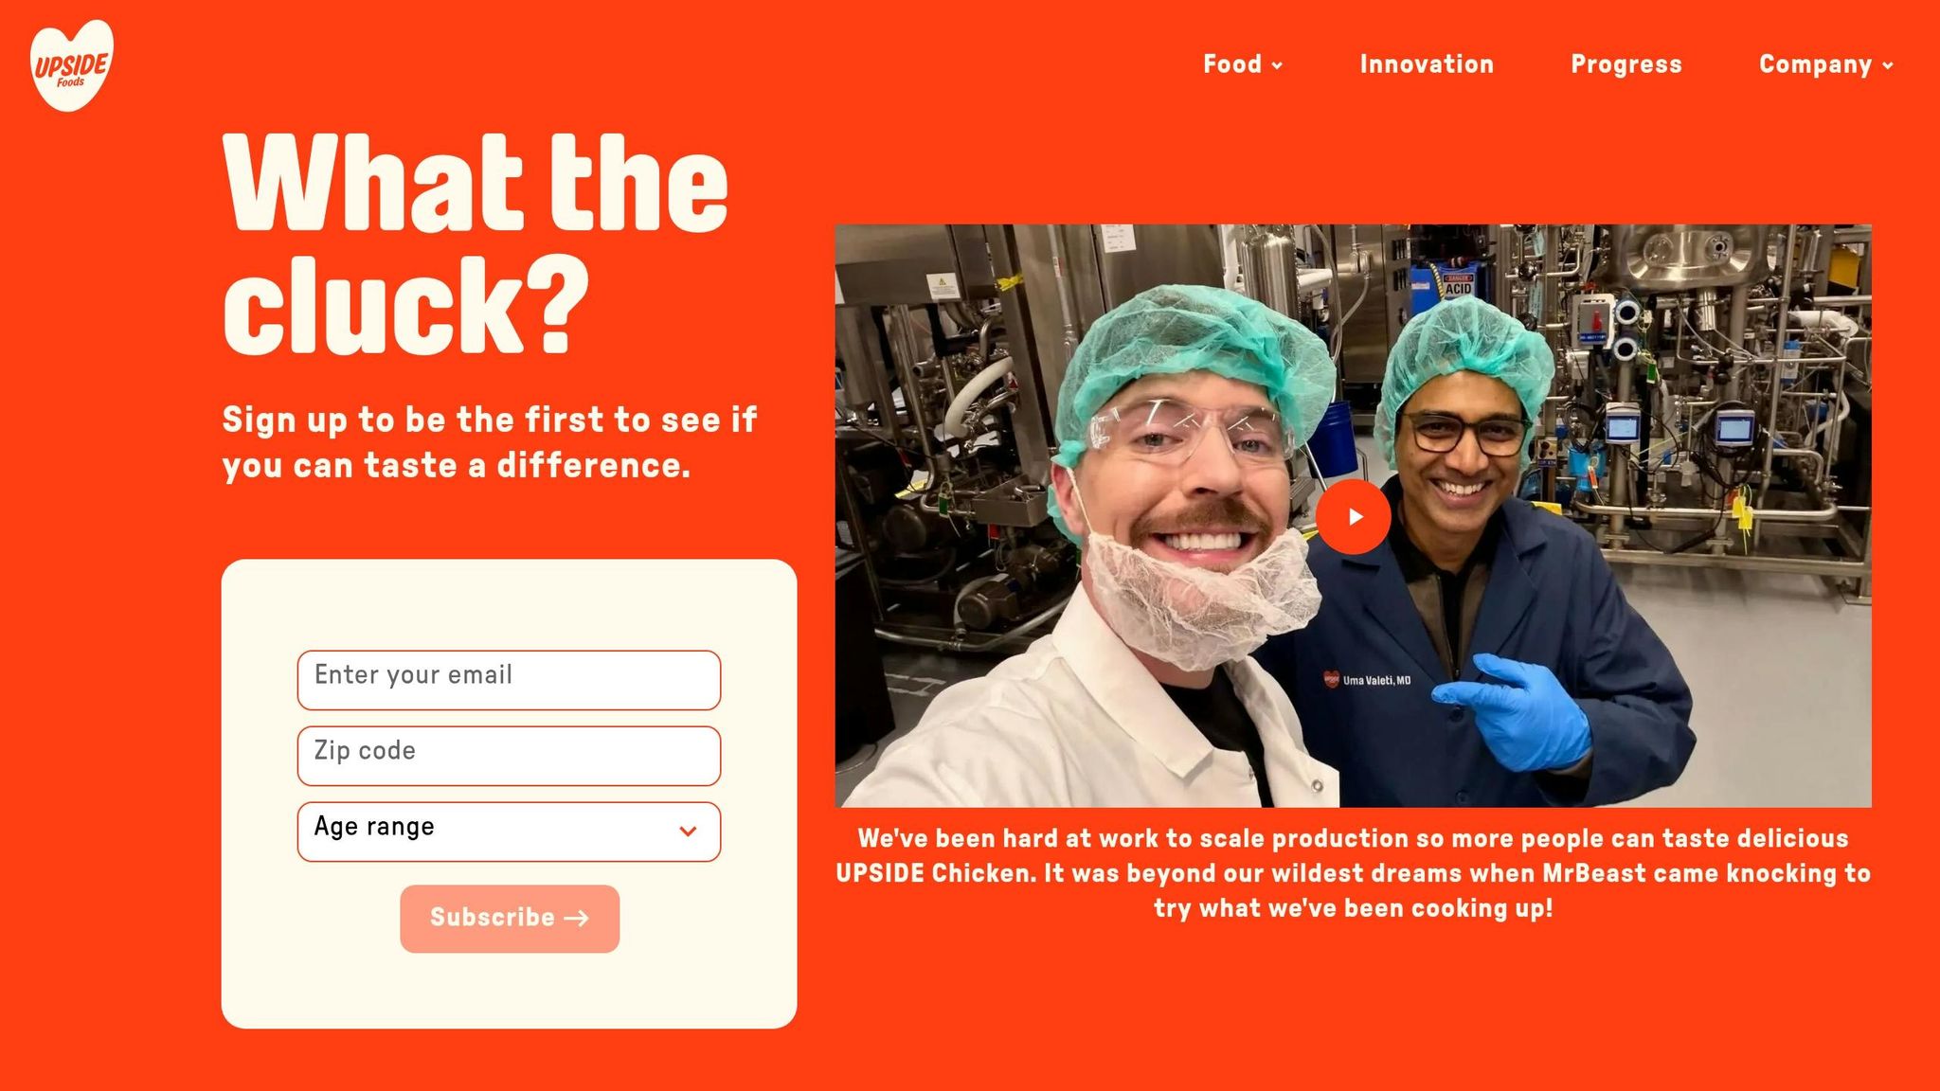1940x1091 pixels.
Task: Click the red chevron in Age range
Action: click(689, 832)
